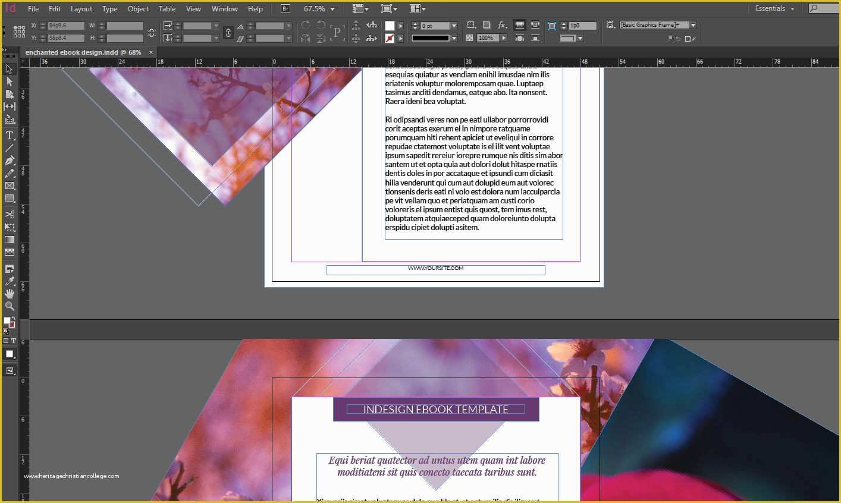Toggle Formatting affects container button

click(x=6, y=341)
